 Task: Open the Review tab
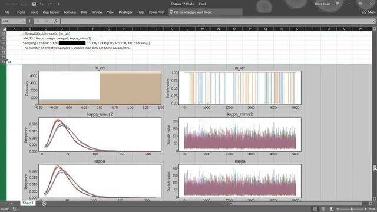tap(97, 12)
